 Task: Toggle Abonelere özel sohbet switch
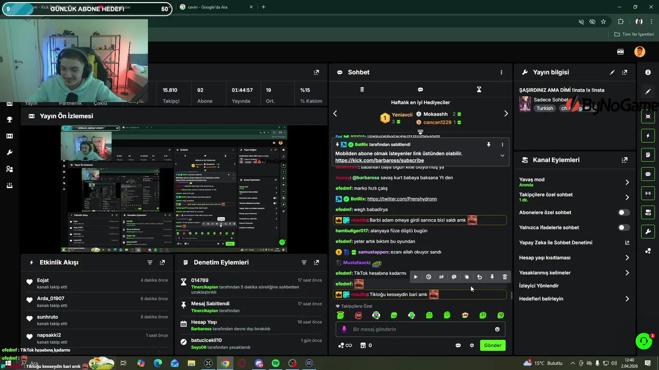623,212
